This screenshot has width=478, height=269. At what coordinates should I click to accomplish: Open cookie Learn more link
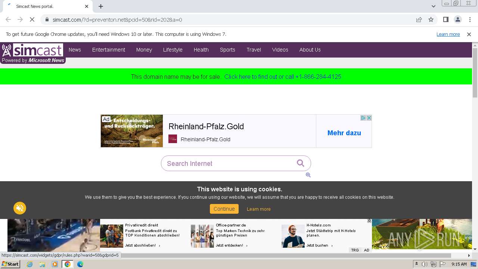point(259,209)
